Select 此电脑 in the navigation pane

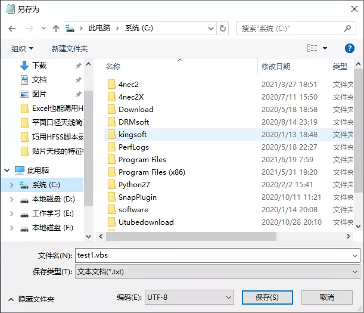click(x=38, y=171)
